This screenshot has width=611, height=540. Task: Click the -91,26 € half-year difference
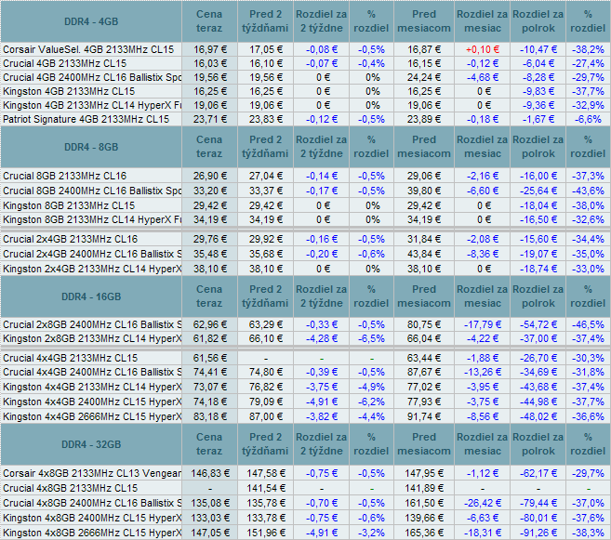pyautogui.click(x=538, y=533)
